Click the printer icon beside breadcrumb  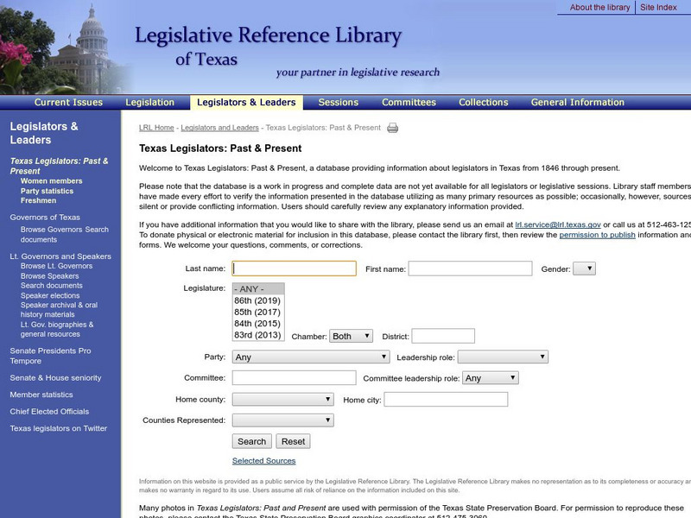(x=392, y=128)
